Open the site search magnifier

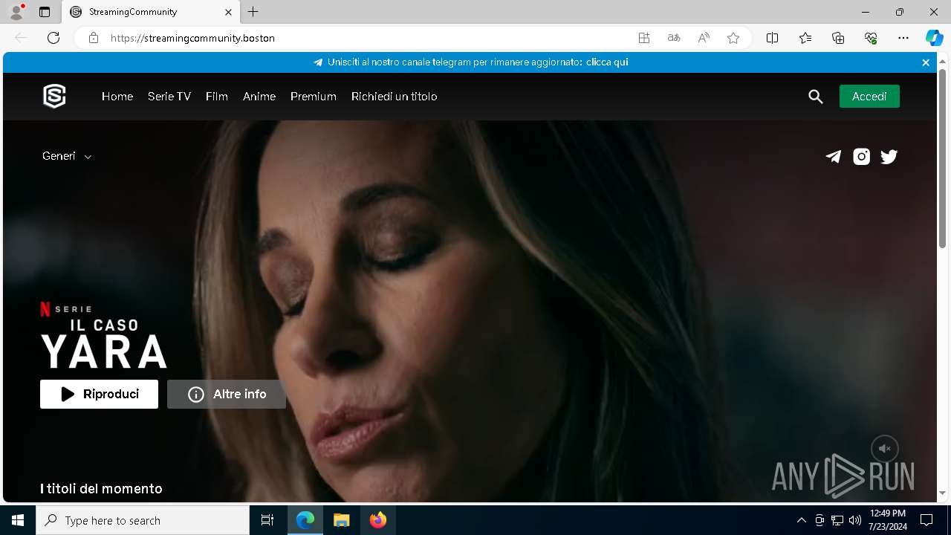[x=816, y=97]
